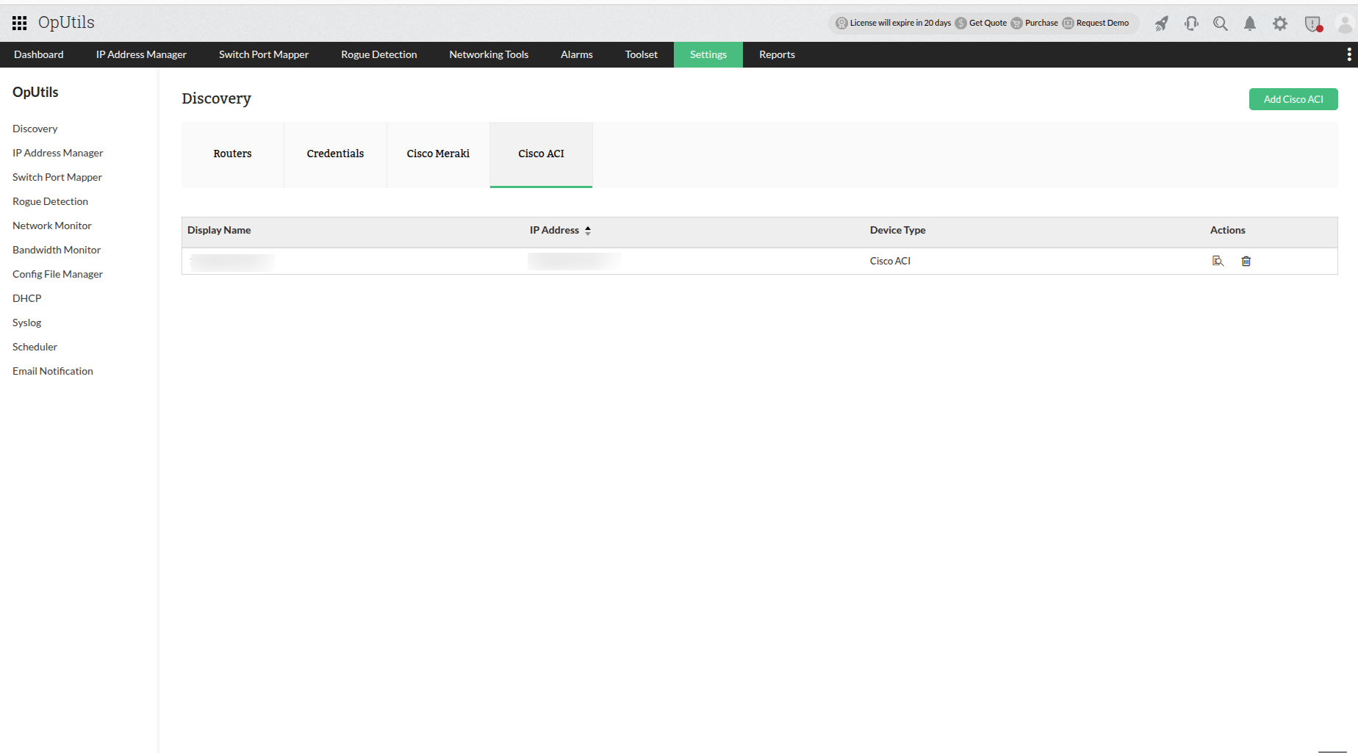This screenshot has height=753, width=1358.
Task: Click the settings gear icon
Action: (1280, 23)
